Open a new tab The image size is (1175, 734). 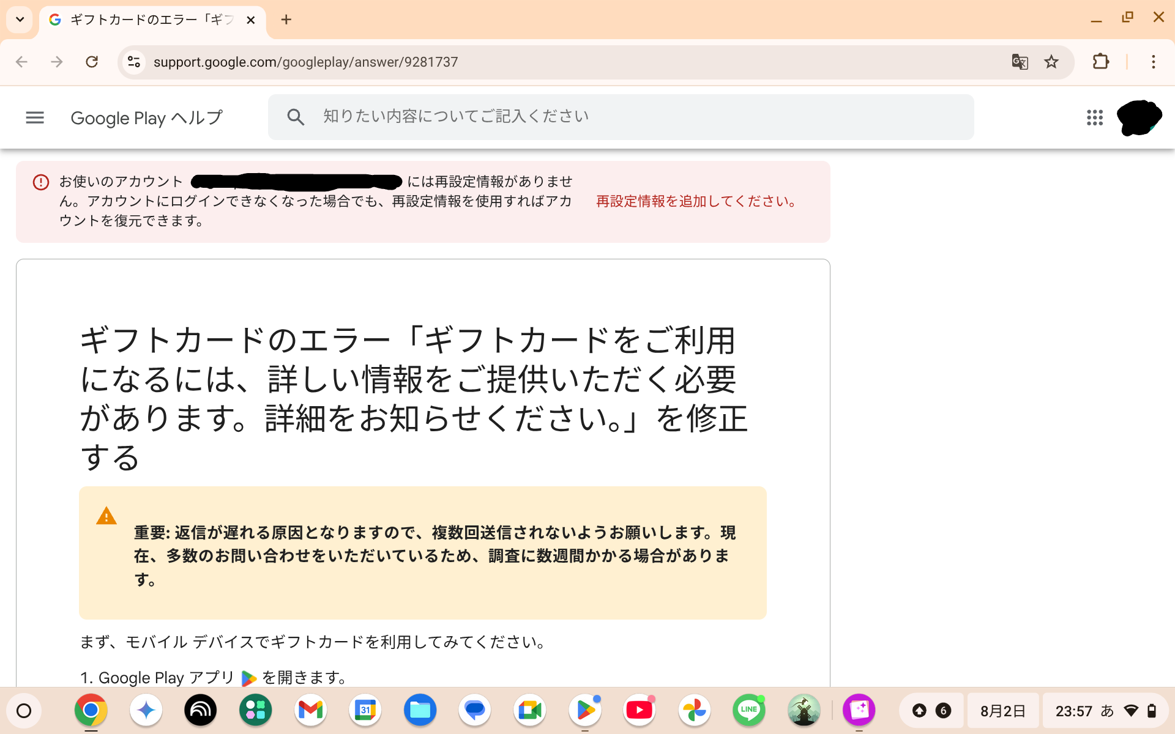[286, 20]
